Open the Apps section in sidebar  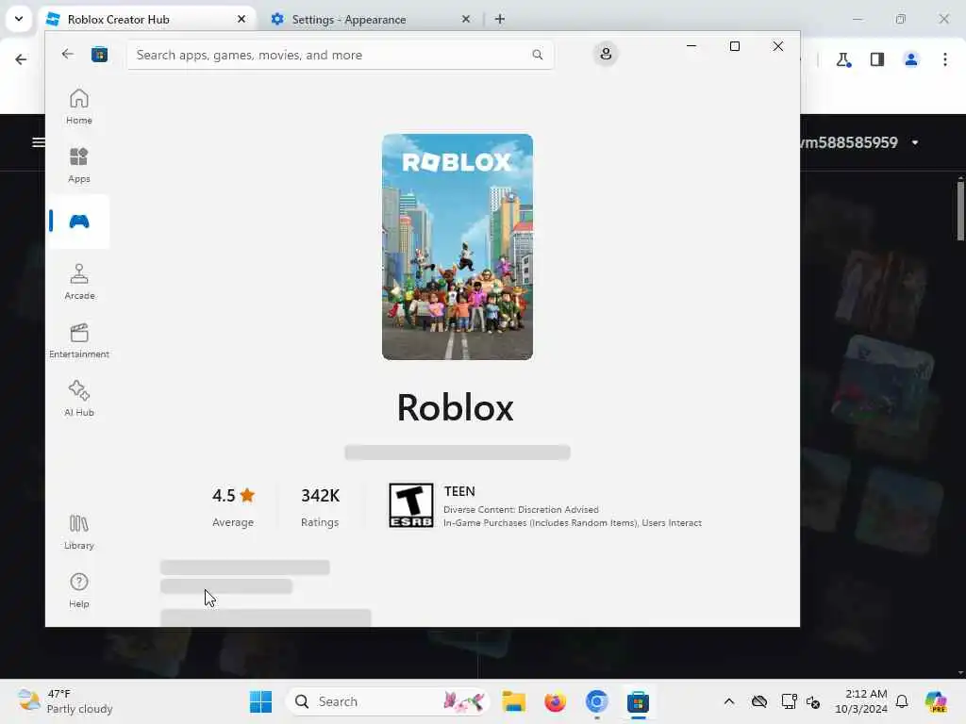click(79, 165)
